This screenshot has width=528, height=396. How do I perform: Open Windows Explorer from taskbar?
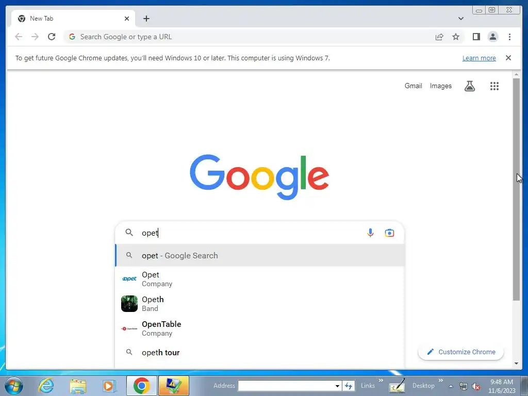(x=78, y=386)
